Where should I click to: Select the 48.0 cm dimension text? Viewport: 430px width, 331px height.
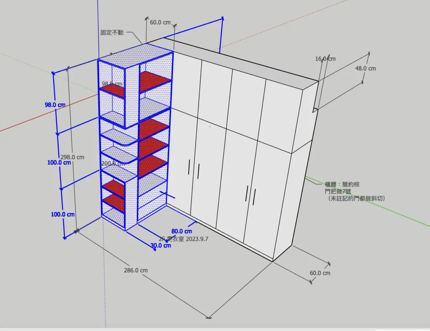coord(365,68)
